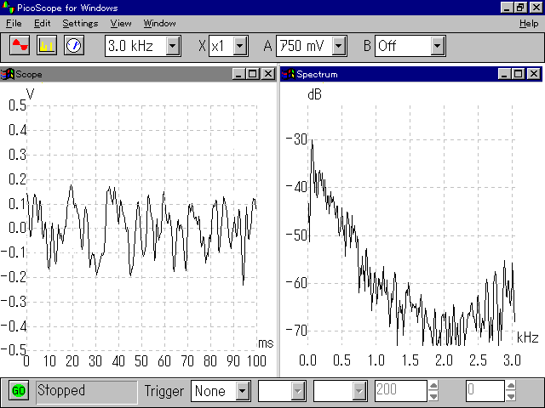Open the X multiplier x1 dropdown
This screenshot has height=408, width=545.
click(x=240, y=45)
